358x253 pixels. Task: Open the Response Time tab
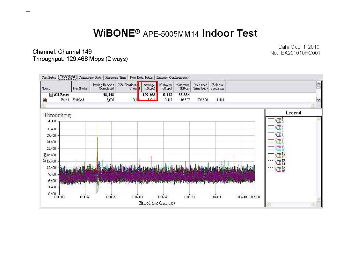pos(115,77)
